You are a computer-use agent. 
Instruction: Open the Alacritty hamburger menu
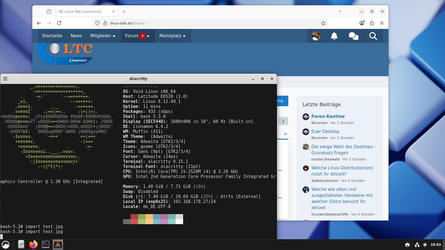(5, 79)
